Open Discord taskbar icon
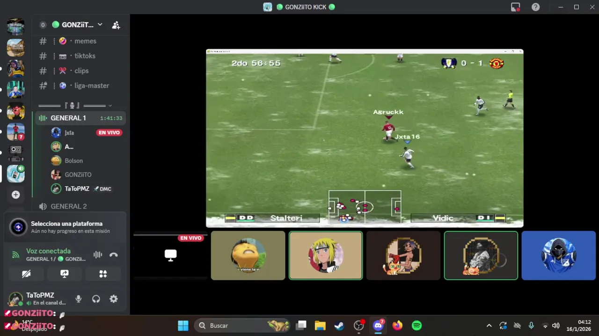Screen dimensions: 599x336 pos(378,326)
